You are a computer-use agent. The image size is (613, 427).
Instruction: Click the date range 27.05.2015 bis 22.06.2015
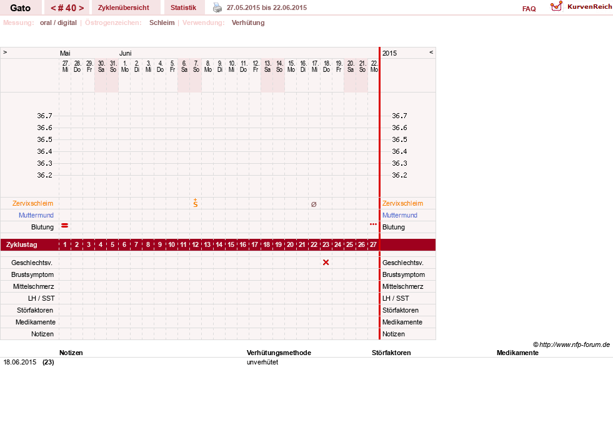pos(267,8)
